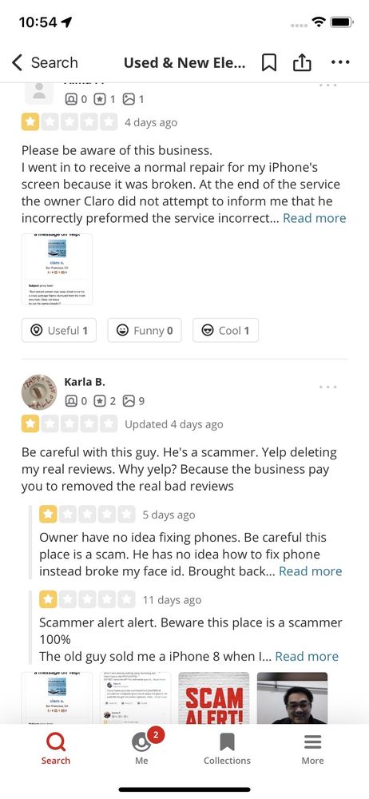Expand first review with Read more

pyautogui.click(x=315, y=218)
